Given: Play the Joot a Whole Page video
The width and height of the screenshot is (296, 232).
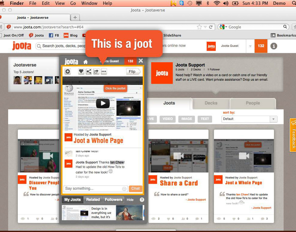Looking at the screenshot, I should click(x=103, y=103).
